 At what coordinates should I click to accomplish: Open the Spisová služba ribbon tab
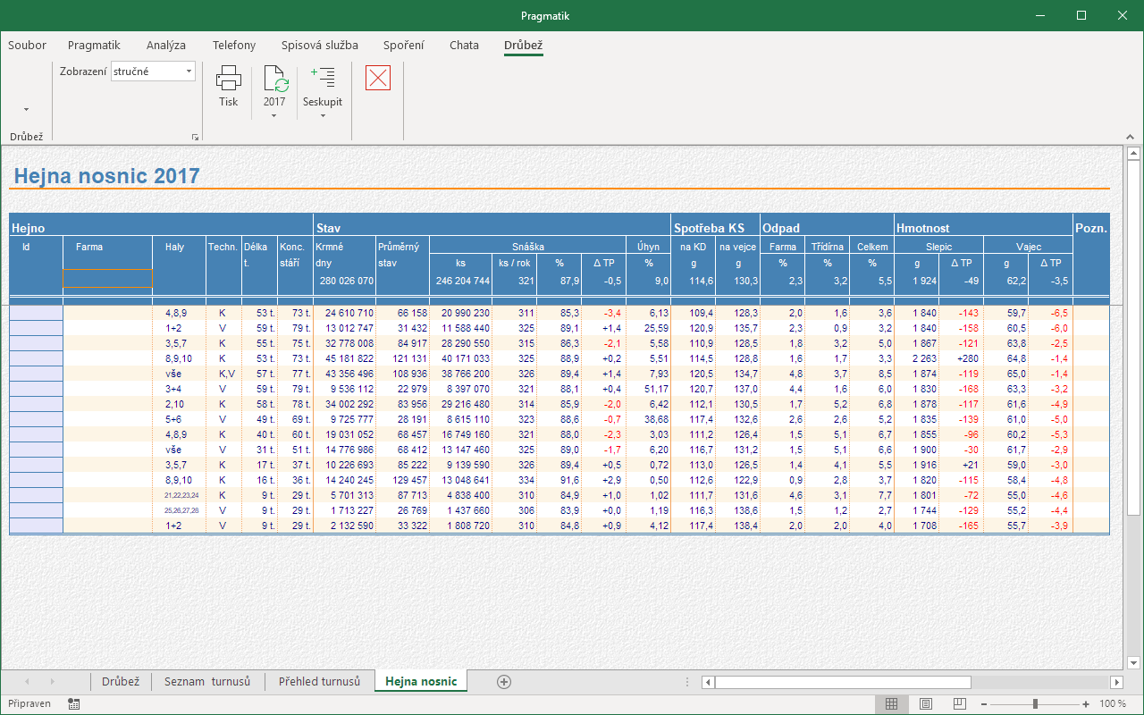[x=320, y=45]
